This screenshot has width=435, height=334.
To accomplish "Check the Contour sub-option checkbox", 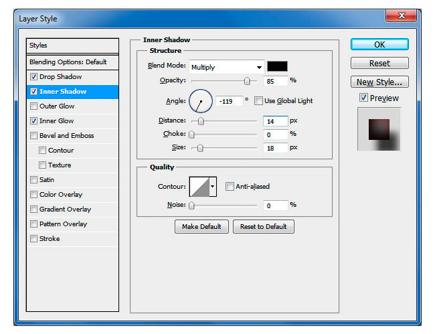I will click(x=42, y=150).
